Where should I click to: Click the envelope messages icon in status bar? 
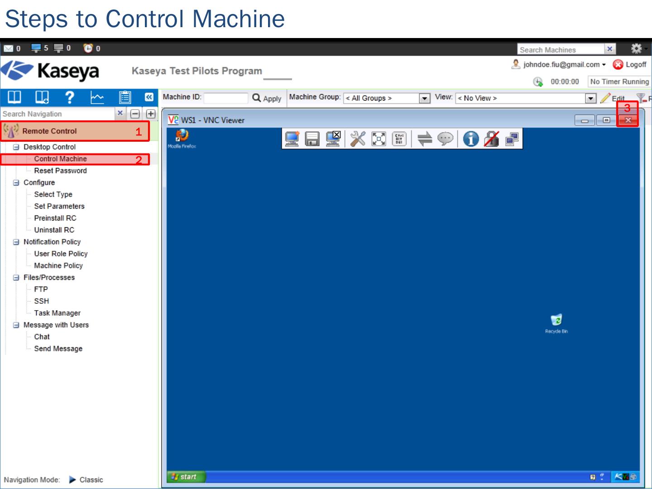coord(9,48)
